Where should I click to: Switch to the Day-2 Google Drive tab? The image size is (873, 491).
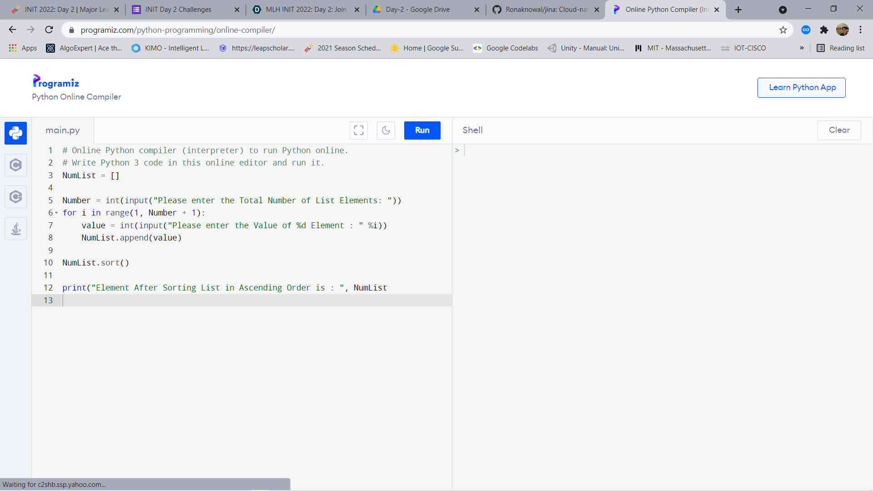click(x=417, y=10)
